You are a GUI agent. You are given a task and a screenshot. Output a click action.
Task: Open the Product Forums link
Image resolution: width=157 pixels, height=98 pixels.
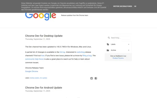point(118,58)
